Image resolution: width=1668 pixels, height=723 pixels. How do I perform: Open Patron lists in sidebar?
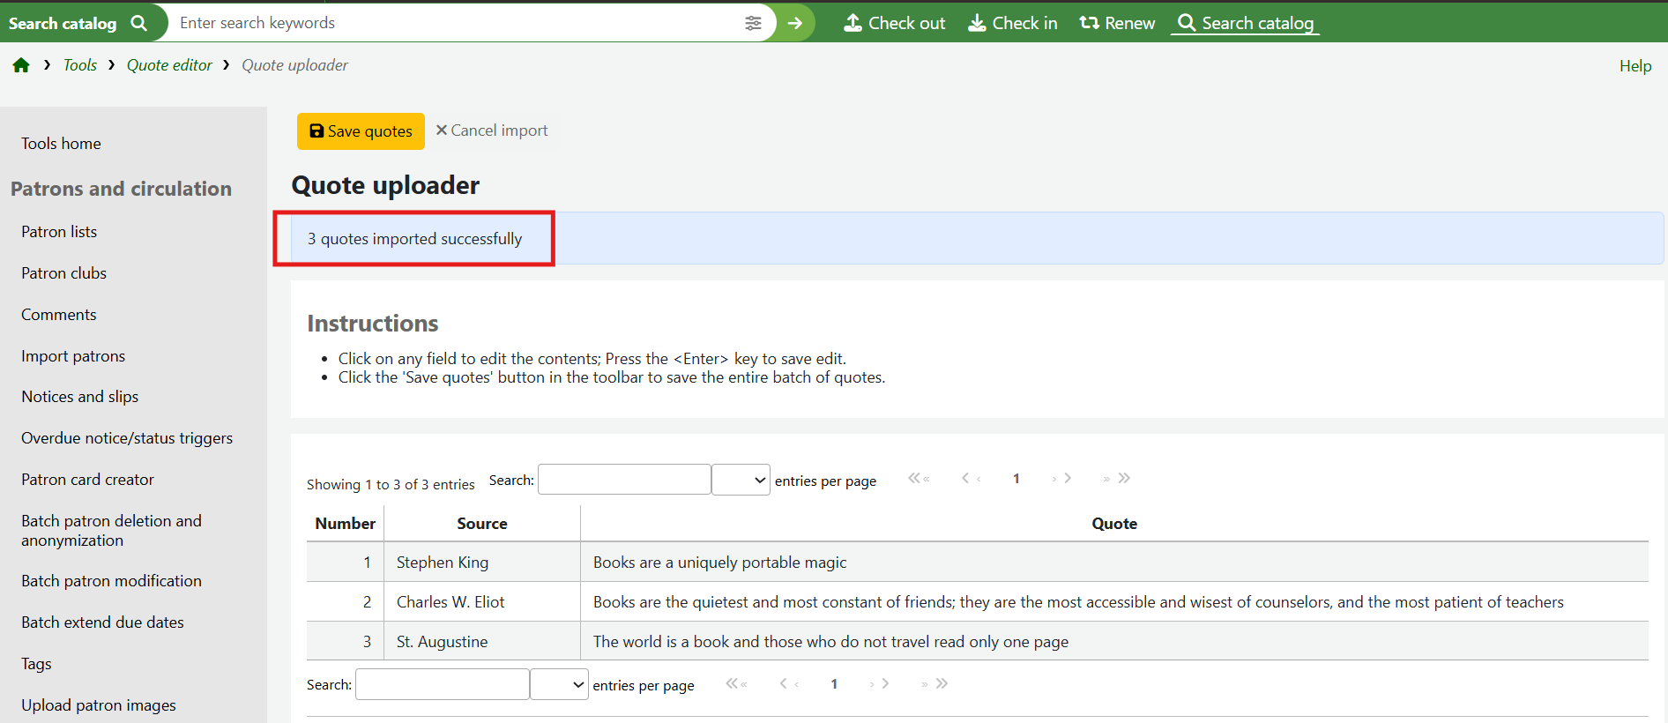(59, 232)
